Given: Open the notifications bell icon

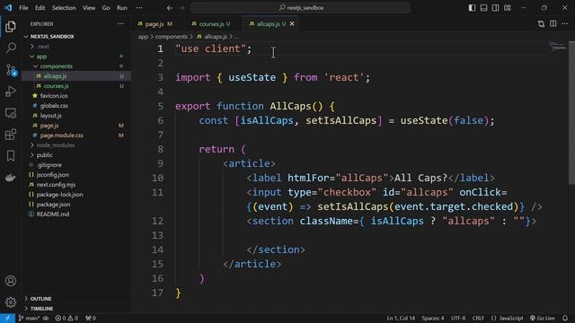Looking at the screenshot, I should tap(565, 318).
